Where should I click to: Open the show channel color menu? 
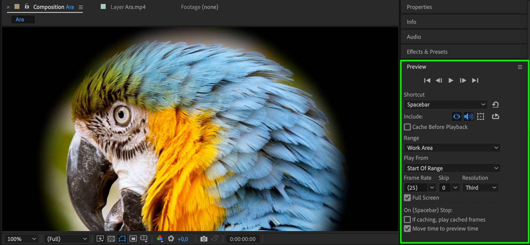click(160, 239)
